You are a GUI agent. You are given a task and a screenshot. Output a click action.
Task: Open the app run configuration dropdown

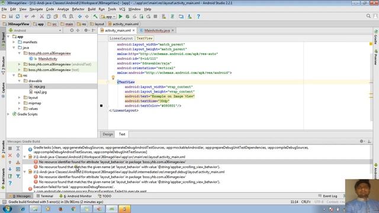click(x=108, y=17)
